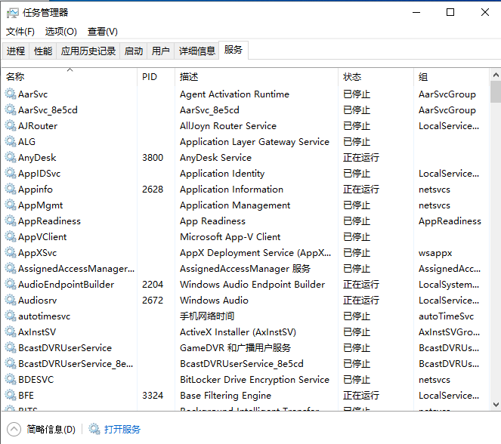
Task: Sort by the 状态 column header
Action: pos(352,77)
